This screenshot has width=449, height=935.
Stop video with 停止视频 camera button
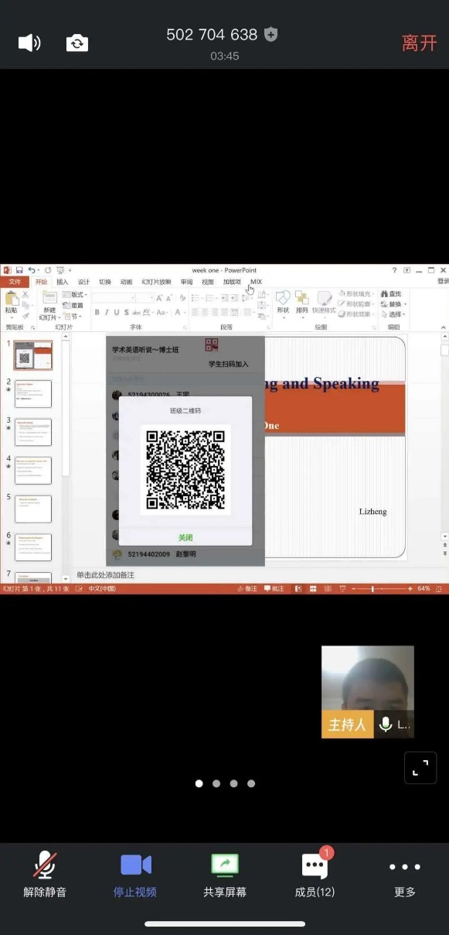click(x=135, y=875)
